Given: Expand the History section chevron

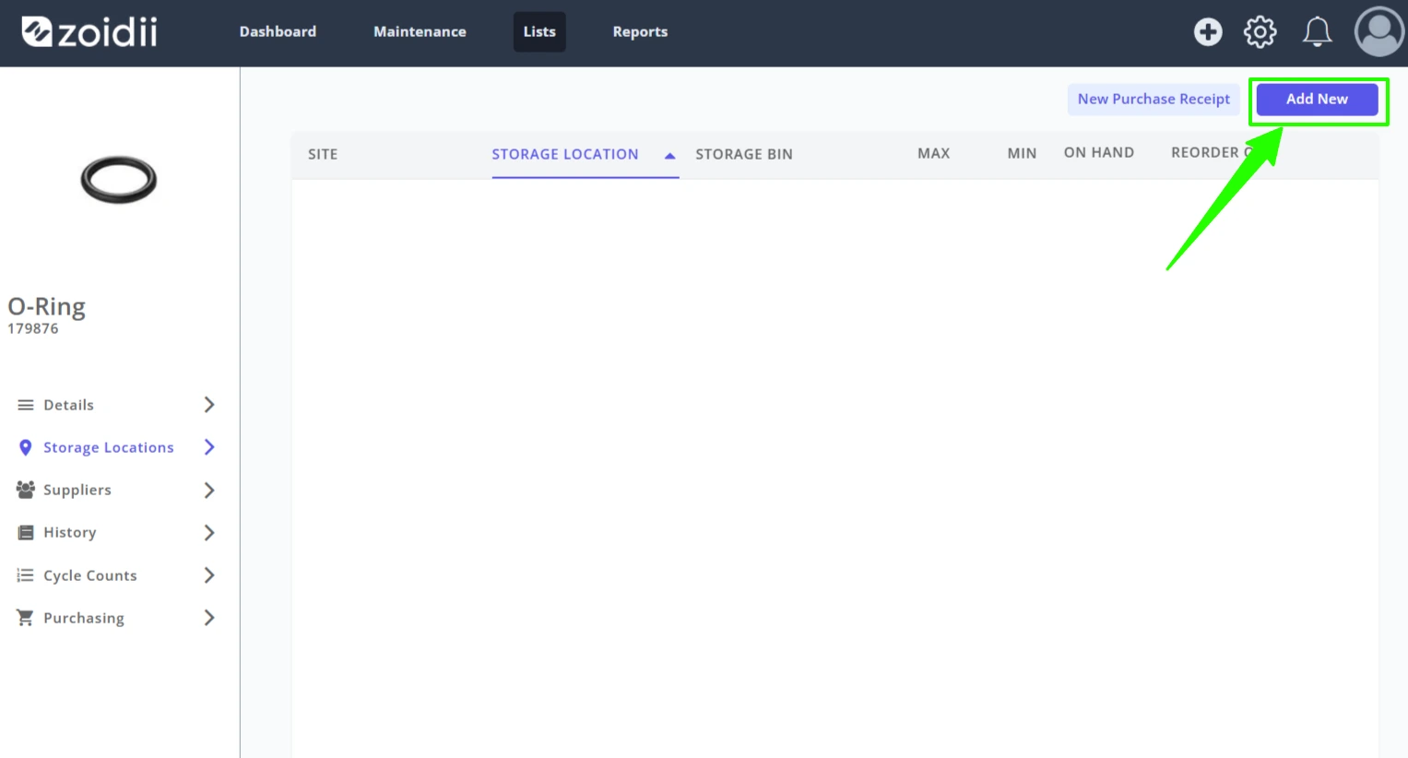Looking at the screenshot, I should (209, 532).
